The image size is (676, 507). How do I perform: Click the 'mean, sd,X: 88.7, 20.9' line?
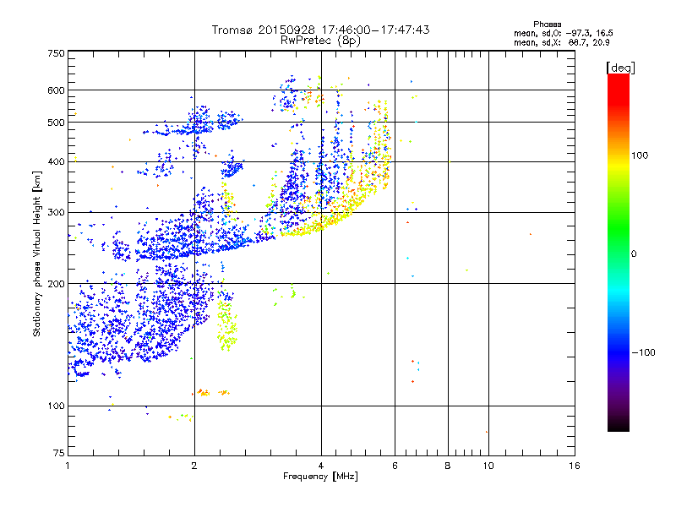(561, 42)
